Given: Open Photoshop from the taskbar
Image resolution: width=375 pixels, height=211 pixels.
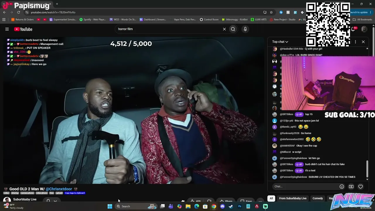Looking at the screenshot, I should click(240, 206).
